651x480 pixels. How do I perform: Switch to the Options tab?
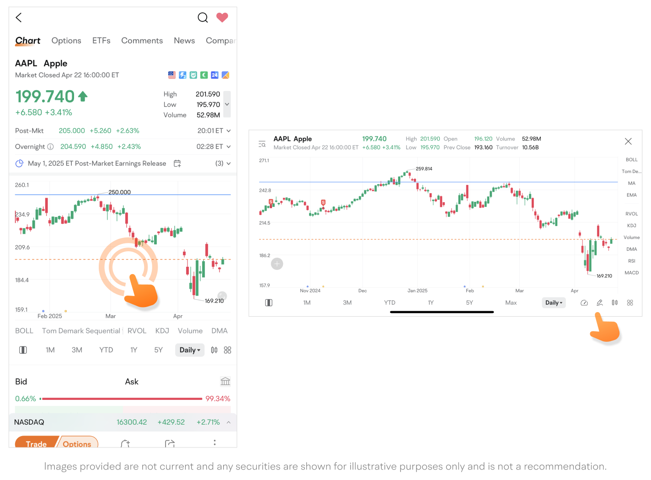(66, 41)
